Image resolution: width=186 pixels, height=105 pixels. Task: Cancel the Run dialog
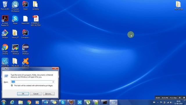tap(36, 94)
